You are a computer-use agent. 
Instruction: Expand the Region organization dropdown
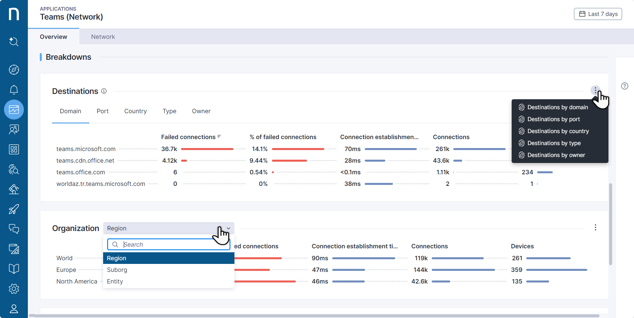tap(168, 228)
